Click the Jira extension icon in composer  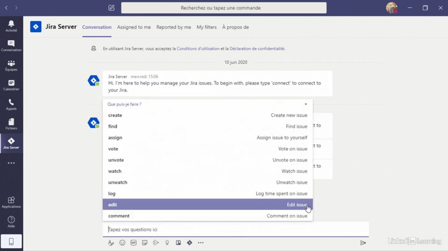(x=189, y=243)
